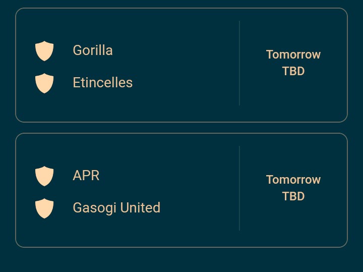
Task: Click the Etincelles team shield icon
Action: click(44, 83)
